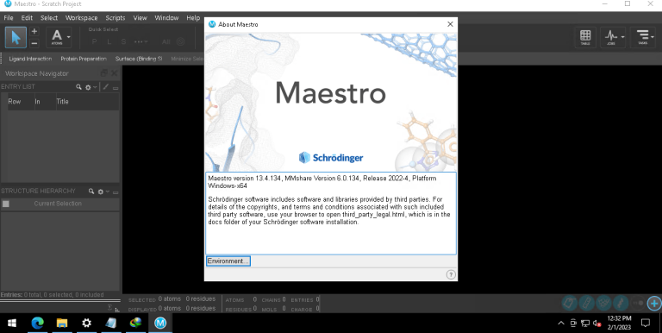Select the arrow selection tool

[16, 37]
